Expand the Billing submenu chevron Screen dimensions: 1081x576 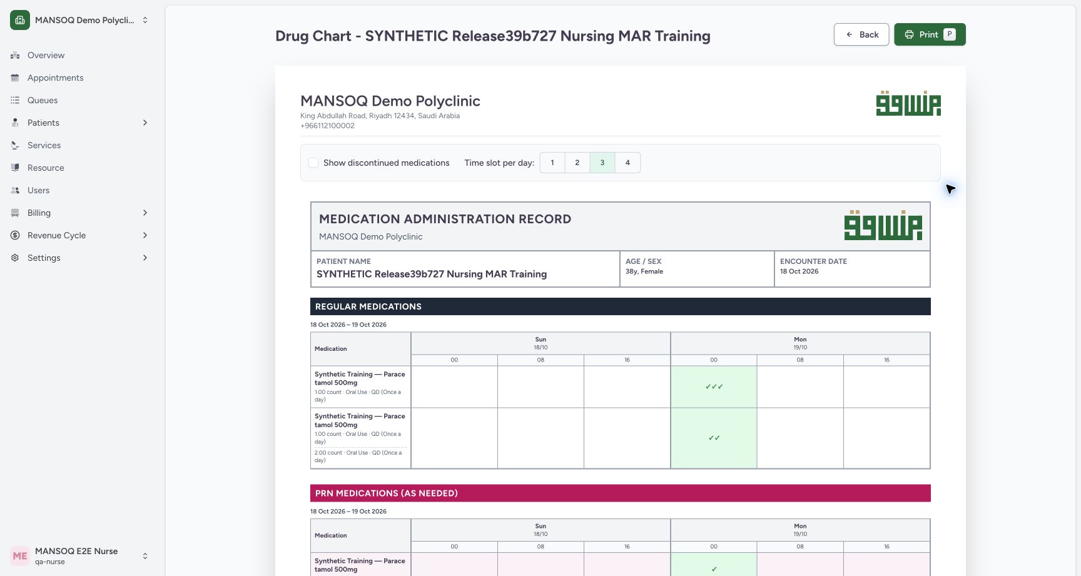(x=145, y=213)
